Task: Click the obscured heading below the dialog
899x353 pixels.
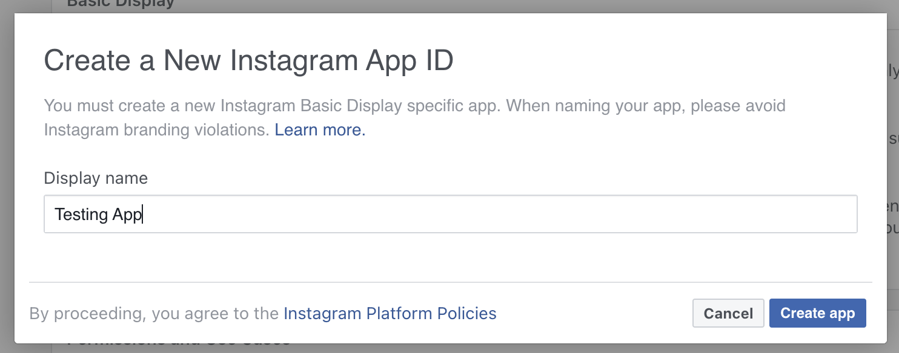Action: [x=179, y=346]
